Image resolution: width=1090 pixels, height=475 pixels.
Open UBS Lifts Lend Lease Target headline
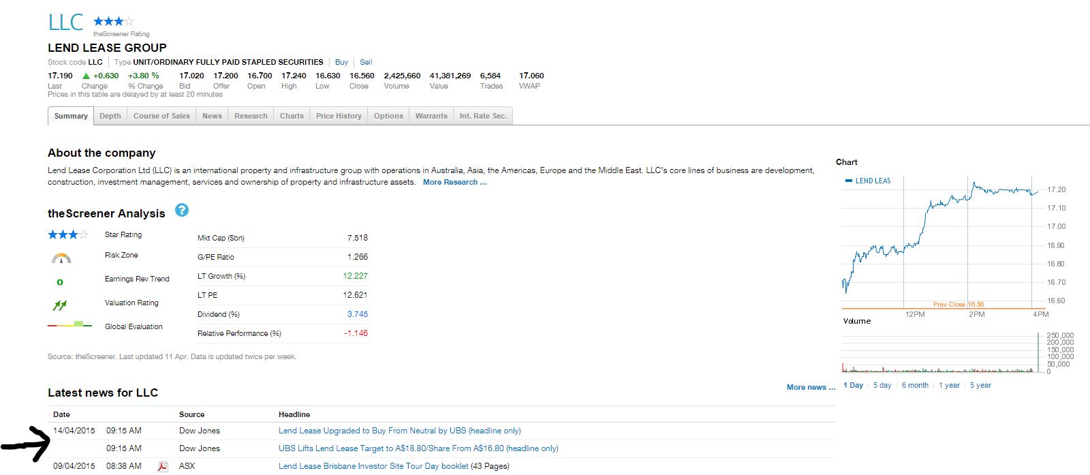[418, 448]
